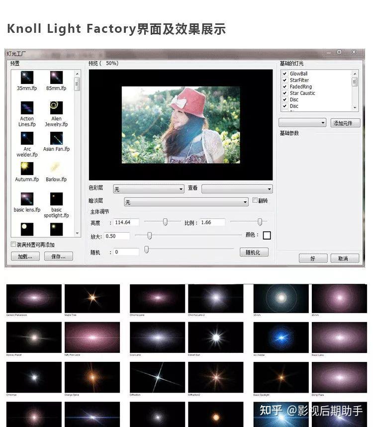Click the preset list scroll-down arrow

pyautogui.click(x=77, y=233)
